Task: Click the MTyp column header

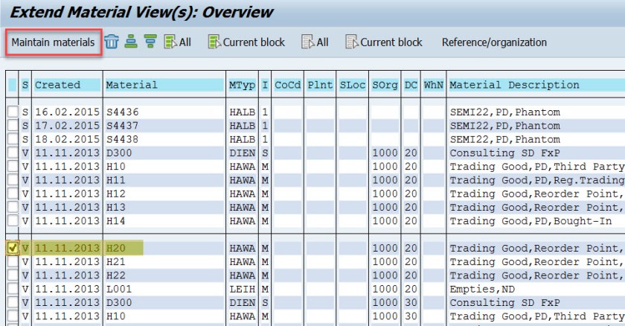Action: coord(242,85)
